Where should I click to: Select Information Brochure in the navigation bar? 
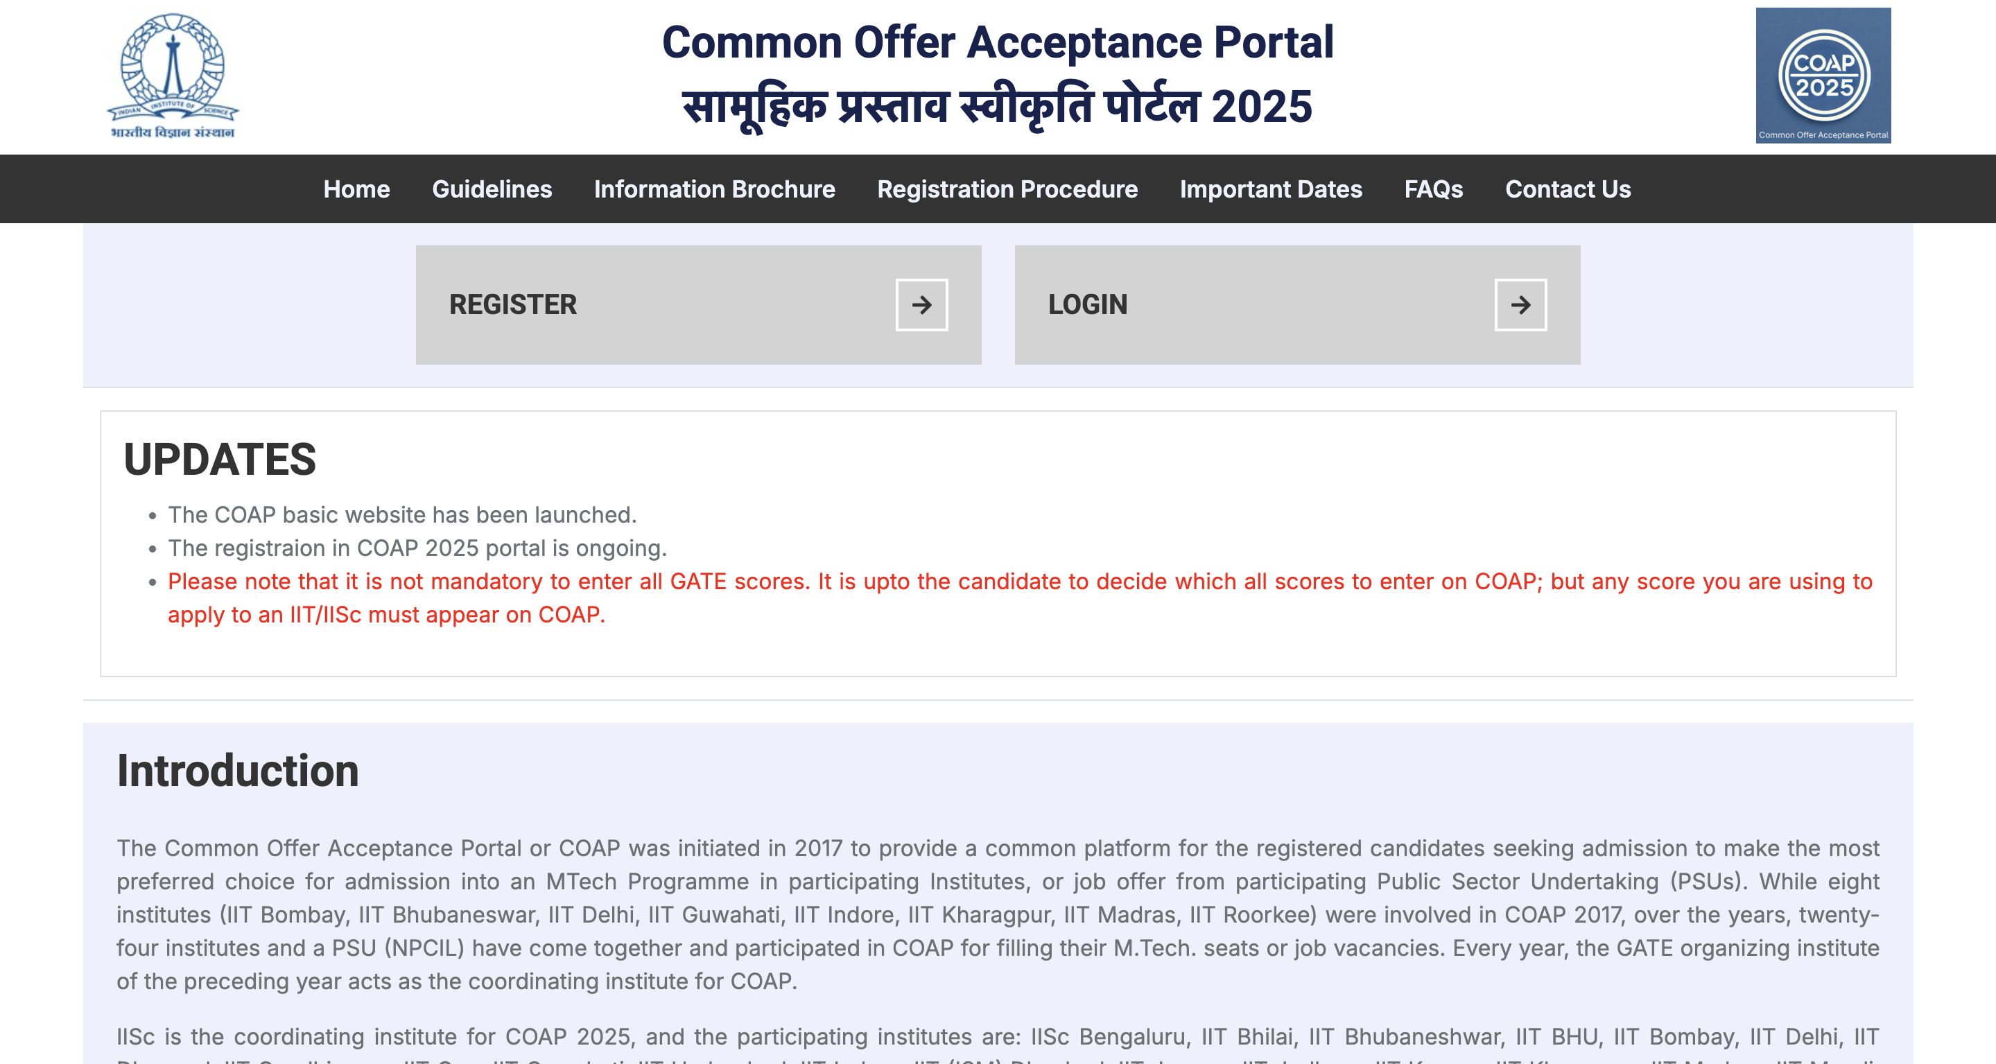pyautogui.click(x=714, y=189)
